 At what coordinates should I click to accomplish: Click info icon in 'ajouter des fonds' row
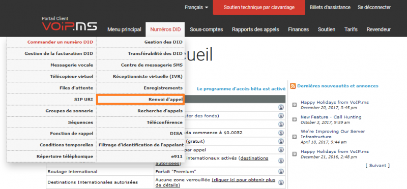pos(281,116)
